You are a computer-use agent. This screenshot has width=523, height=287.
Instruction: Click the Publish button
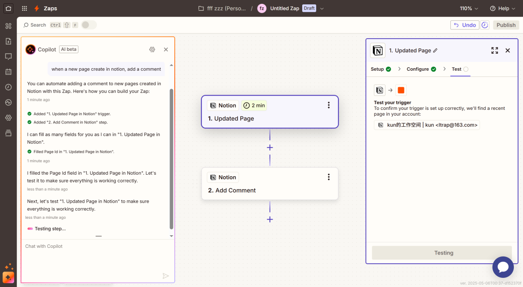[506, 25]
